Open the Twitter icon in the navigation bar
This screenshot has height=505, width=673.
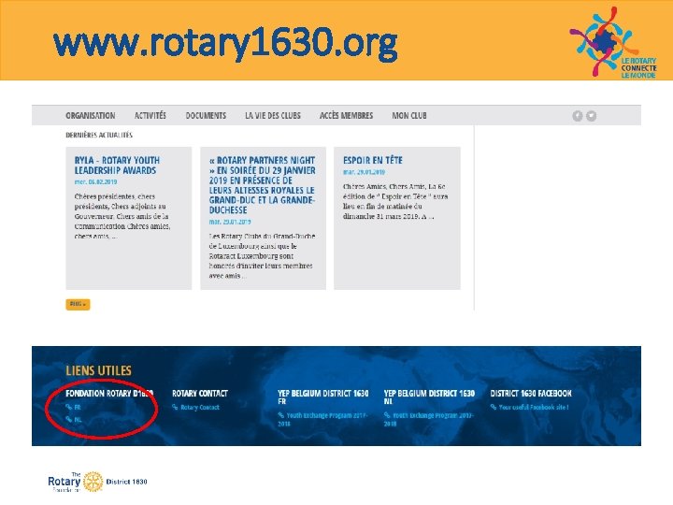pyautogui.click(x=592, y=116)
